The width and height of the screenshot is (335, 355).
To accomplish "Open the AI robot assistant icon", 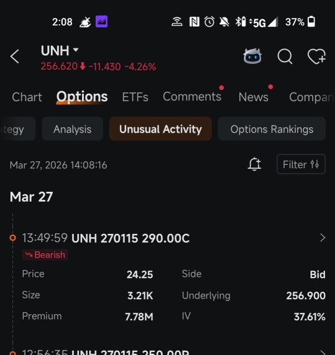I will 252,56.
